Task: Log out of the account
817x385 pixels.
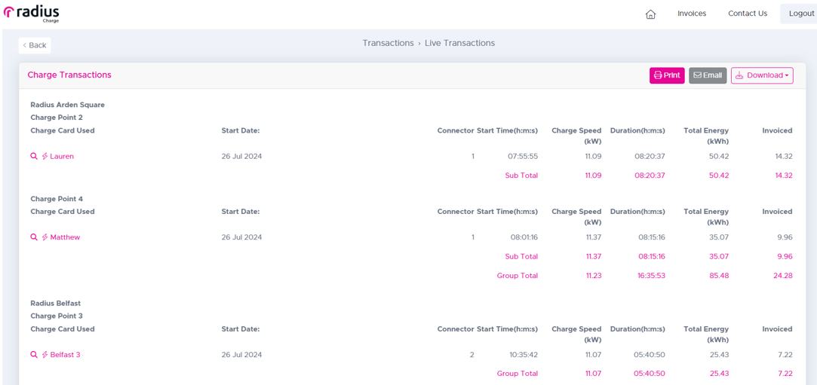Action: 801,14
